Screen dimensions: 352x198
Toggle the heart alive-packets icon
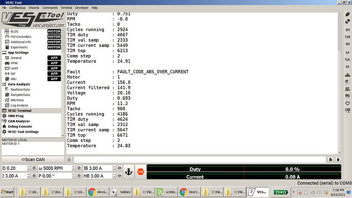point(347,103)
